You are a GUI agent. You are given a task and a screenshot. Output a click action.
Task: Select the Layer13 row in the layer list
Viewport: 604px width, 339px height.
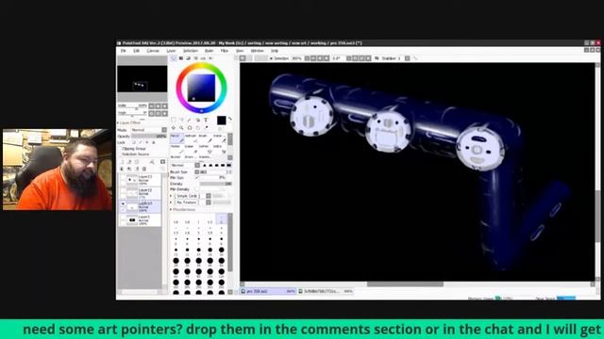pyautogui.click(x=141, y=180)
